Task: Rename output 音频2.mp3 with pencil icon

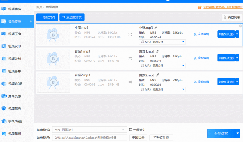Action: point(158,75)
